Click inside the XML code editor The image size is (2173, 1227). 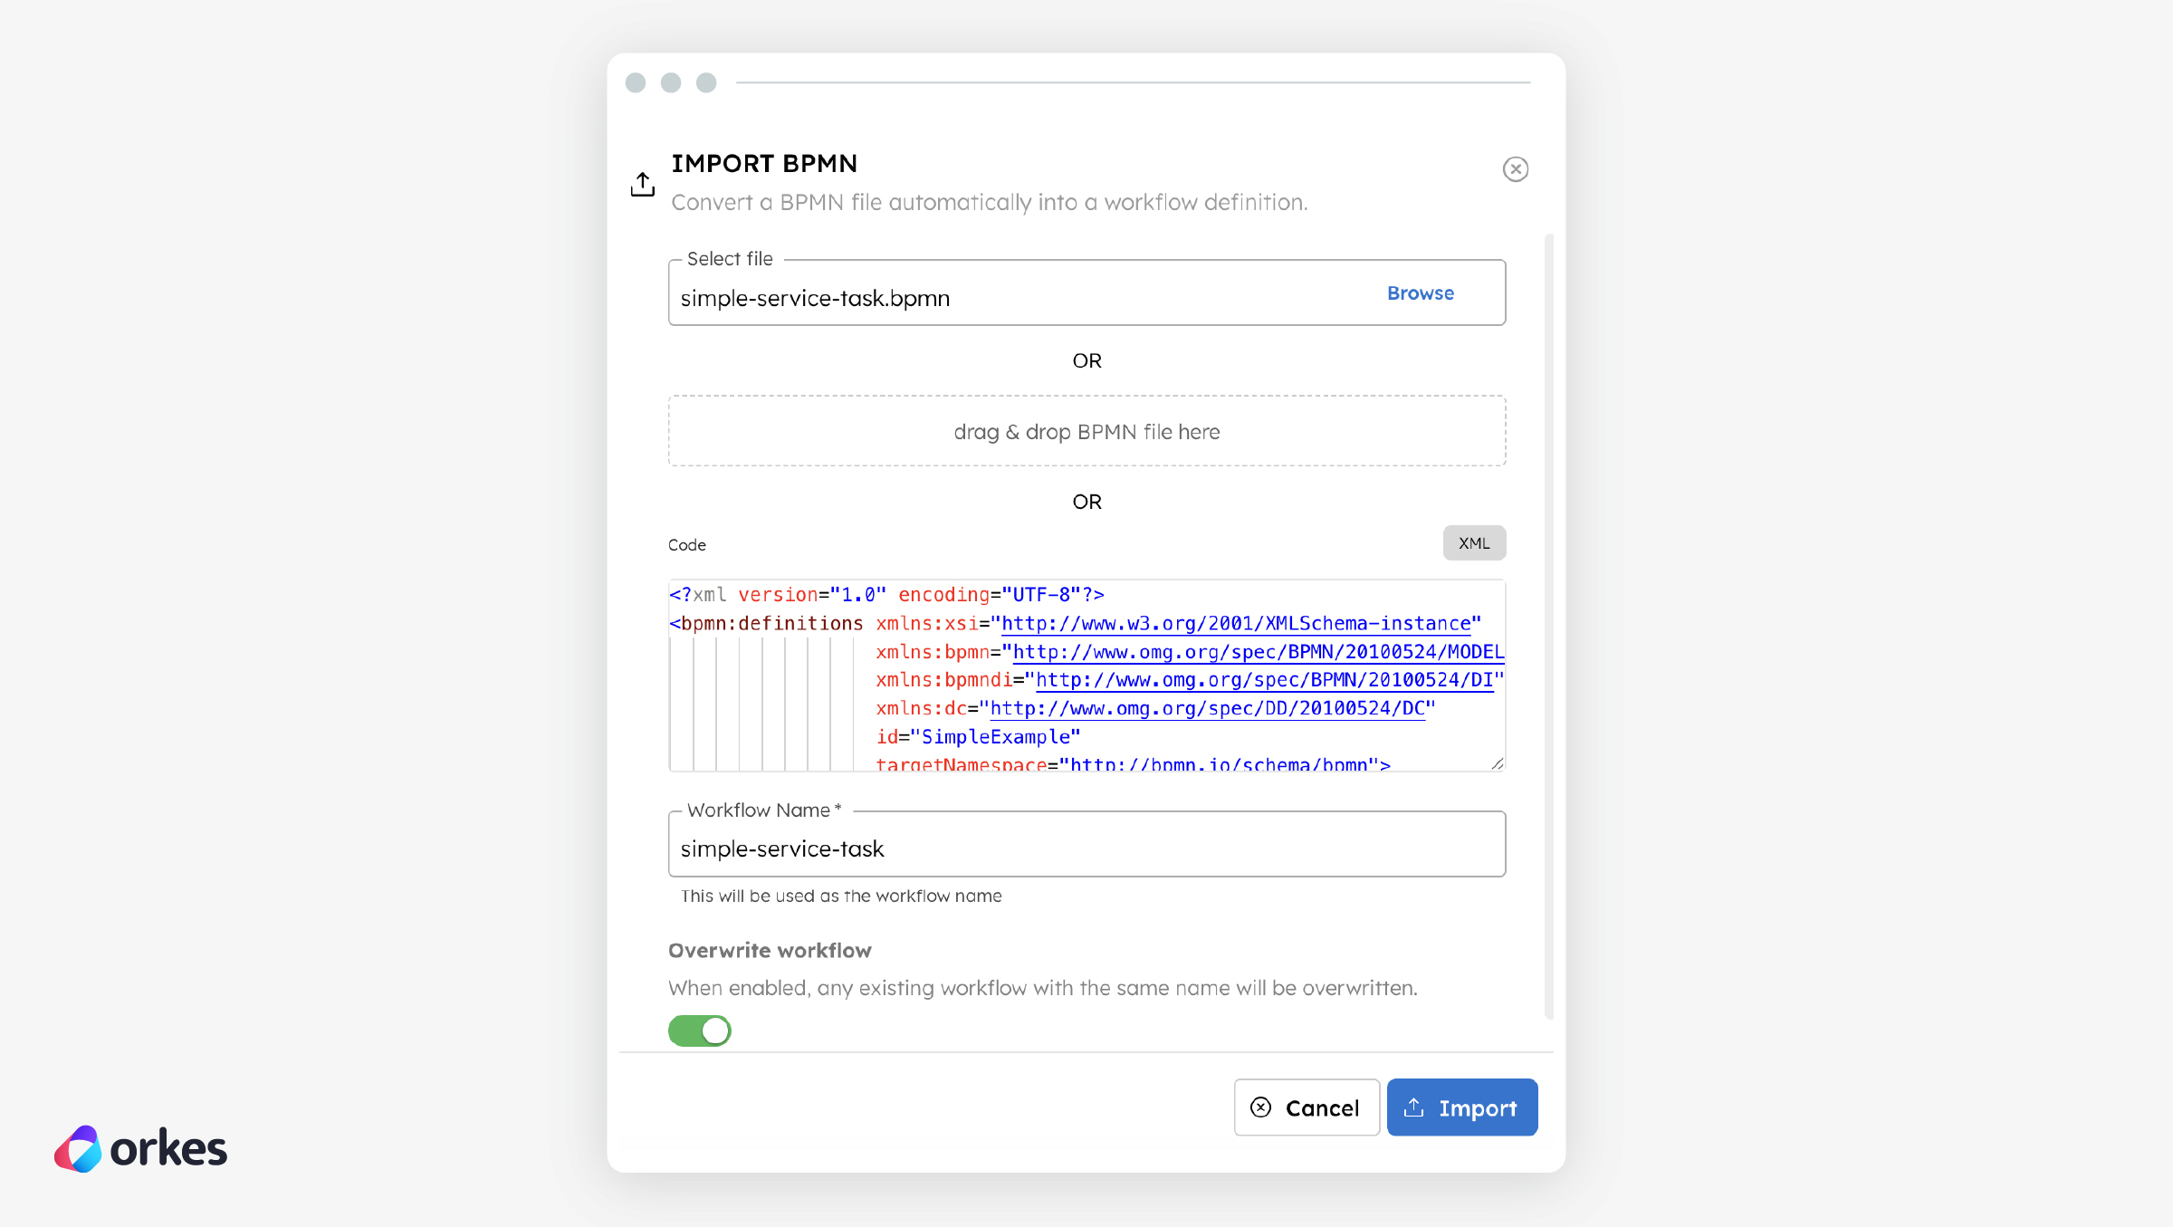pos(1086,679)
